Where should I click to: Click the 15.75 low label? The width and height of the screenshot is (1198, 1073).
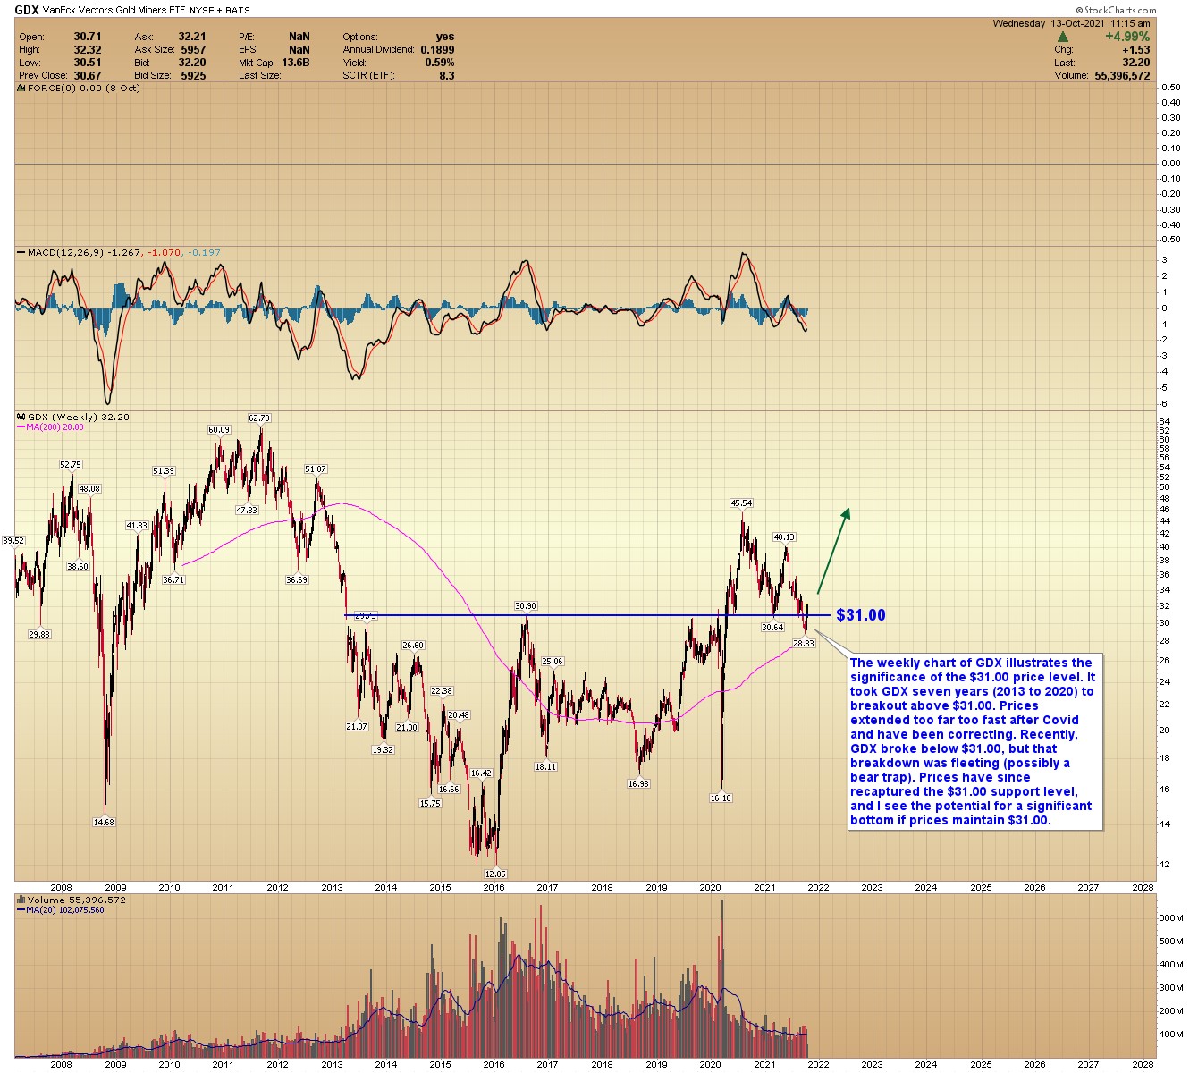coord(430,803)
